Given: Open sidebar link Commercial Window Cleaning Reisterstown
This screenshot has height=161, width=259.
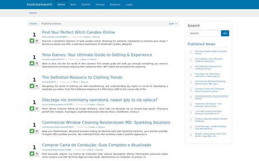Looking at the screenshot, I should (210, 83).
